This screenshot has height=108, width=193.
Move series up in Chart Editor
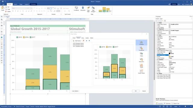(87, 41)
